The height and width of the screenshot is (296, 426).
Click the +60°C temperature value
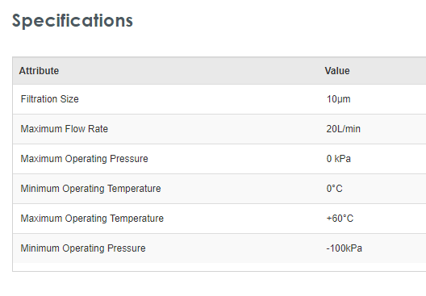point(340,219)
